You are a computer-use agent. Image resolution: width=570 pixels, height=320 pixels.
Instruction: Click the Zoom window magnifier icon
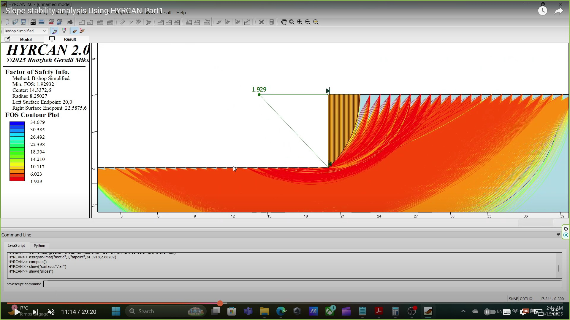[292, 22]
